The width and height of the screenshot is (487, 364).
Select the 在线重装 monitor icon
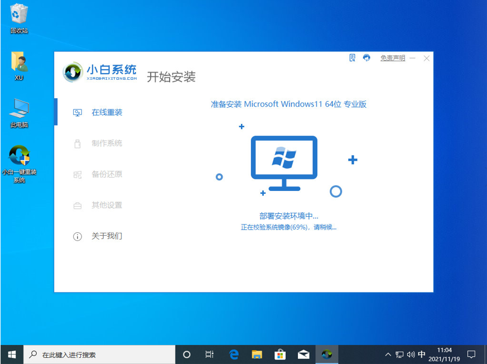tap(78, 112)
